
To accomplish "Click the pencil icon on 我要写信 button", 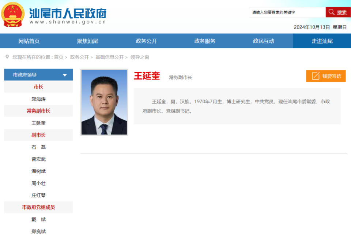I will click(315, 76).
